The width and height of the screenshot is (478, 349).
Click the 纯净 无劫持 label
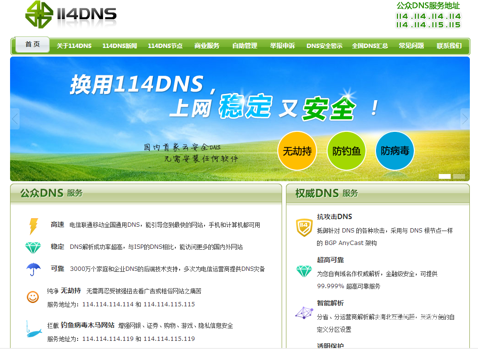pyautogui.click(x=64, y=291)
